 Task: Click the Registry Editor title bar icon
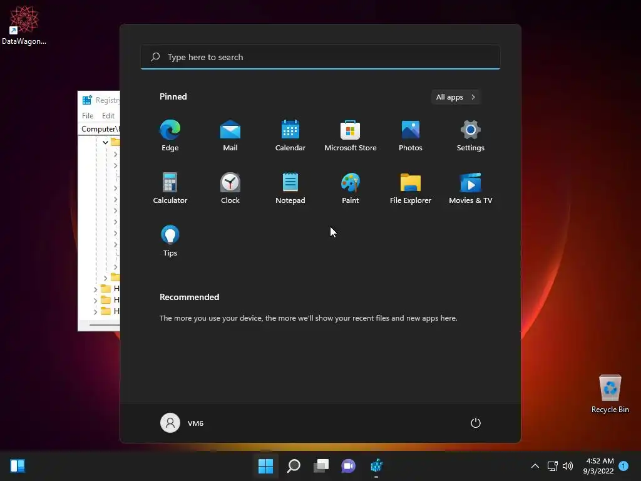[x=86, y=100]
